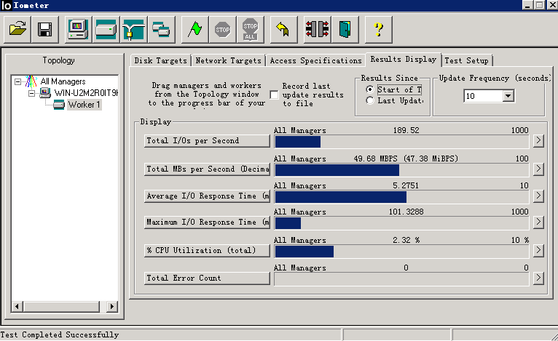Click Maximum I/O Response Time button
558x341 pixels.
click(x=207, y=222)
